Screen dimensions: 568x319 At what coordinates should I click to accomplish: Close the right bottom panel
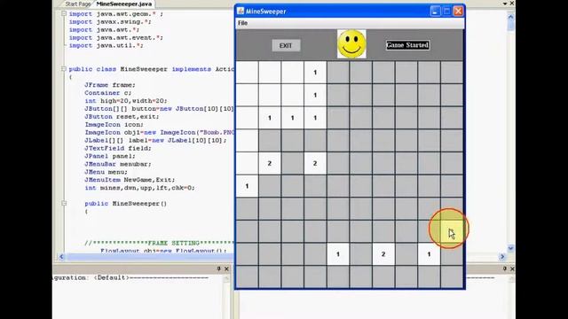[x=512, y=268]
